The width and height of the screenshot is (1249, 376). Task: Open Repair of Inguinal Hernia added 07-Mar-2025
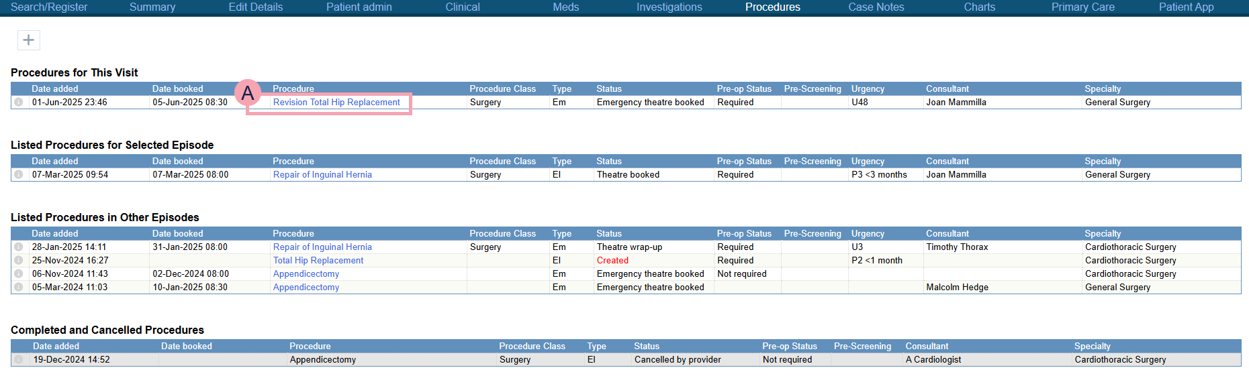point(322,175)
